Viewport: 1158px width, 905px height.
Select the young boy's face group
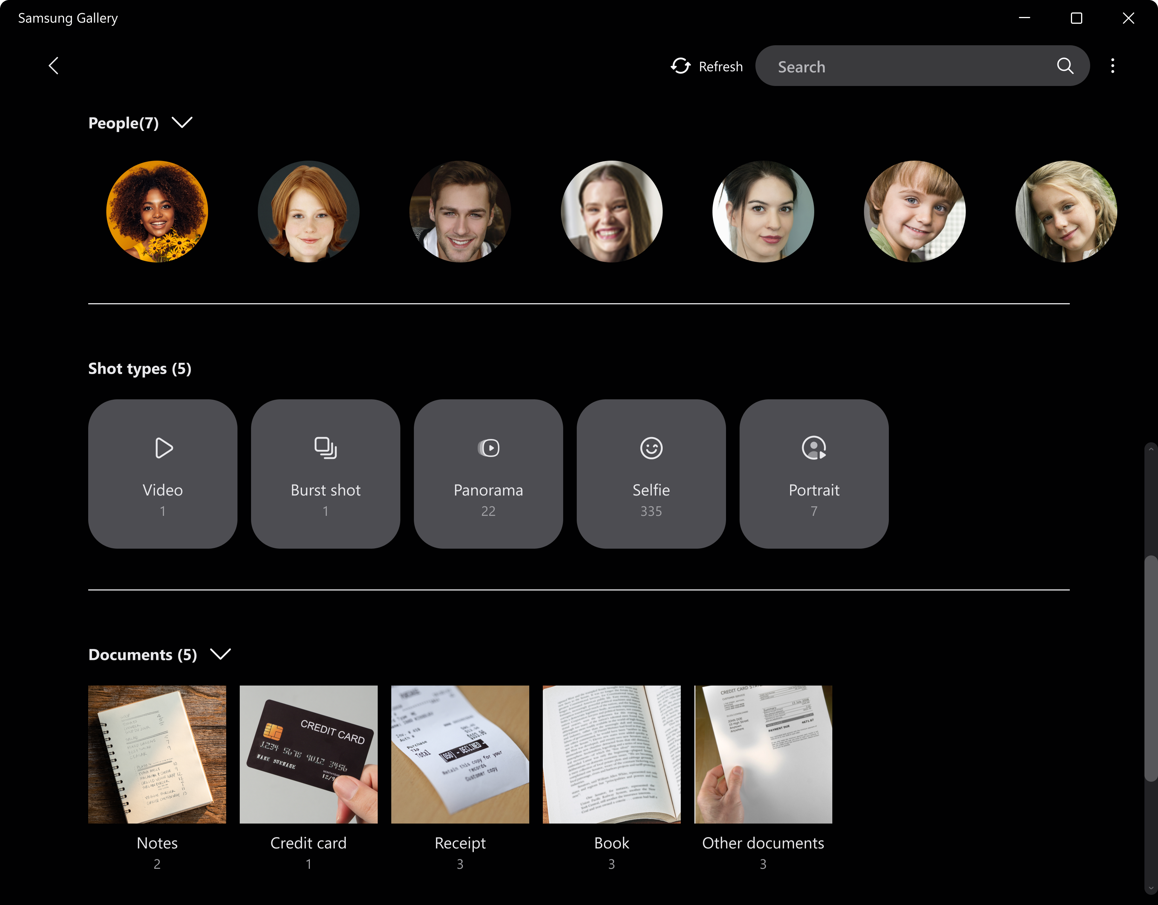point(914,211)
